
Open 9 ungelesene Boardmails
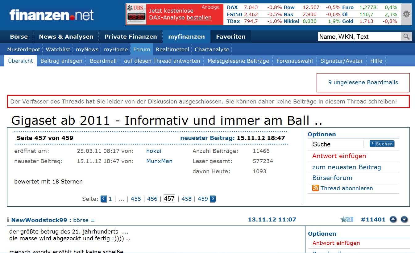click(363, 82)
